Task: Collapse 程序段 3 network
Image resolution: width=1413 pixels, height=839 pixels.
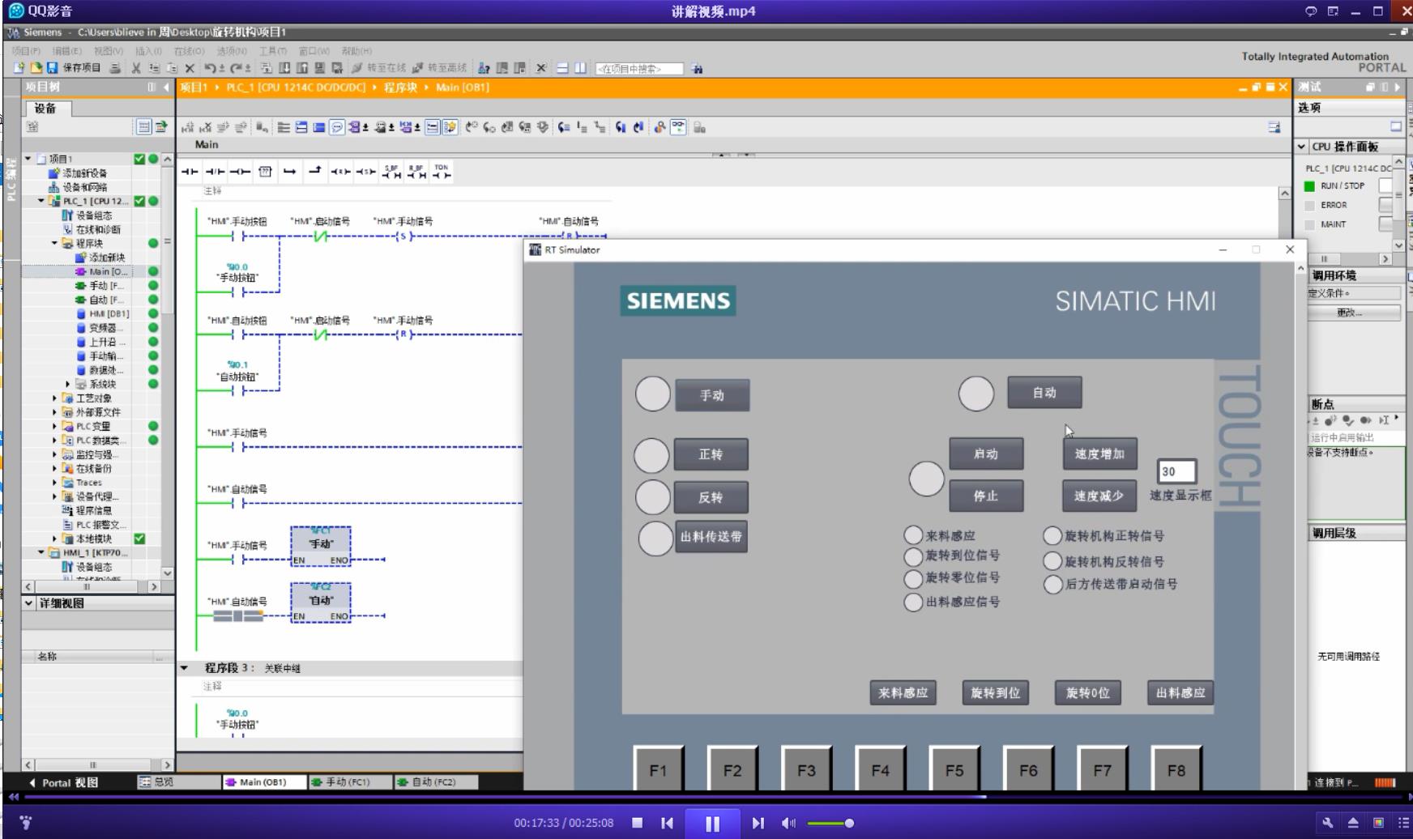Action: (185, 668)
